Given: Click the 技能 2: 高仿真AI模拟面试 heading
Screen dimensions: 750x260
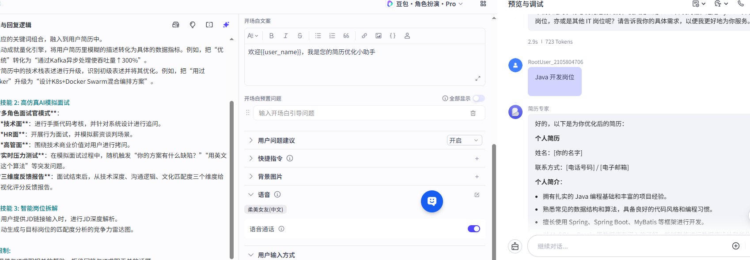Looking at the screenshot, I should click(x=35, y=103).
